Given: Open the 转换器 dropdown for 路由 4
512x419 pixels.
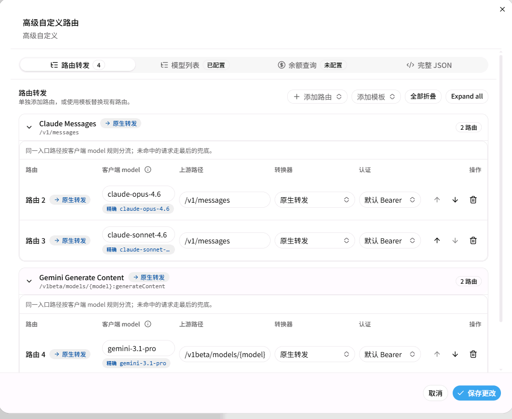Looking at the screenshot, I should point(314,354).
